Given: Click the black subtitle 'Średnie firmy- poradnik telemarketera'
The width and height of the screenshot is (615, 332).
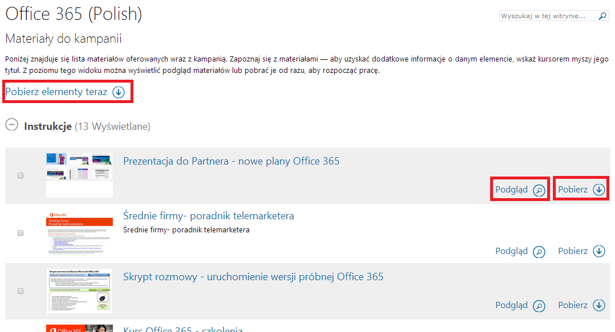Looking at the screenshot, I should (186, 229).
